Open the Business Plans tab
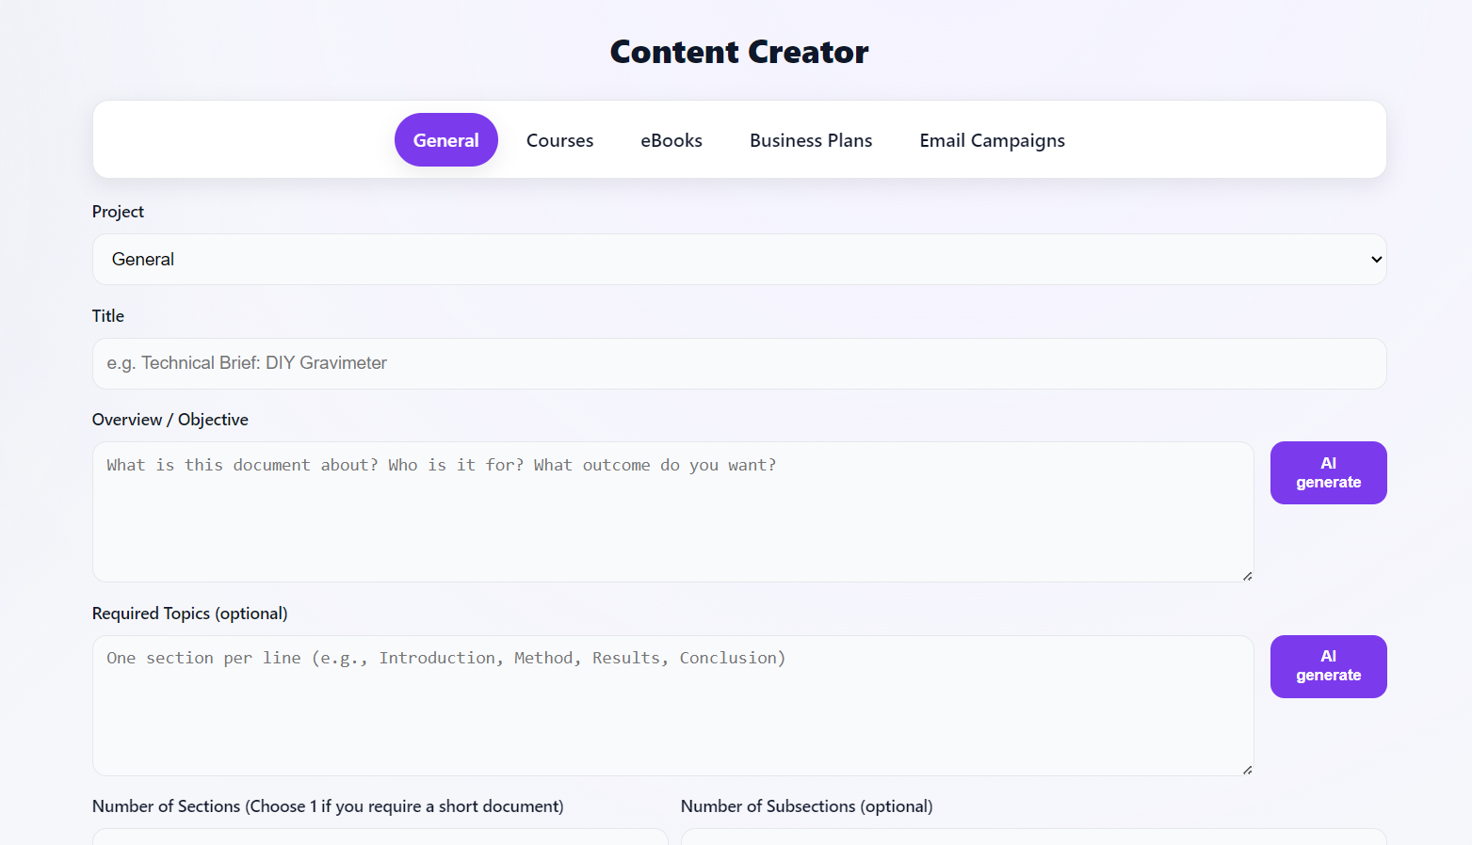The image size is (1472, 845). pyautogui.click(x=811, y=139)
